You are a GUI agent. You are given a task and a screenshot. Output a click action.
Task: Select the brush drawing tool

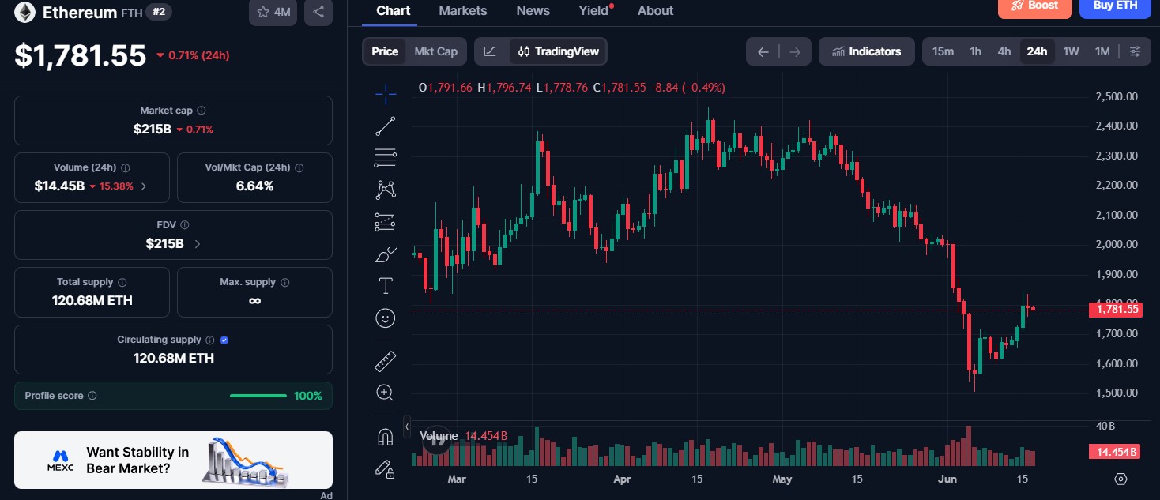(x=386, y=254)
